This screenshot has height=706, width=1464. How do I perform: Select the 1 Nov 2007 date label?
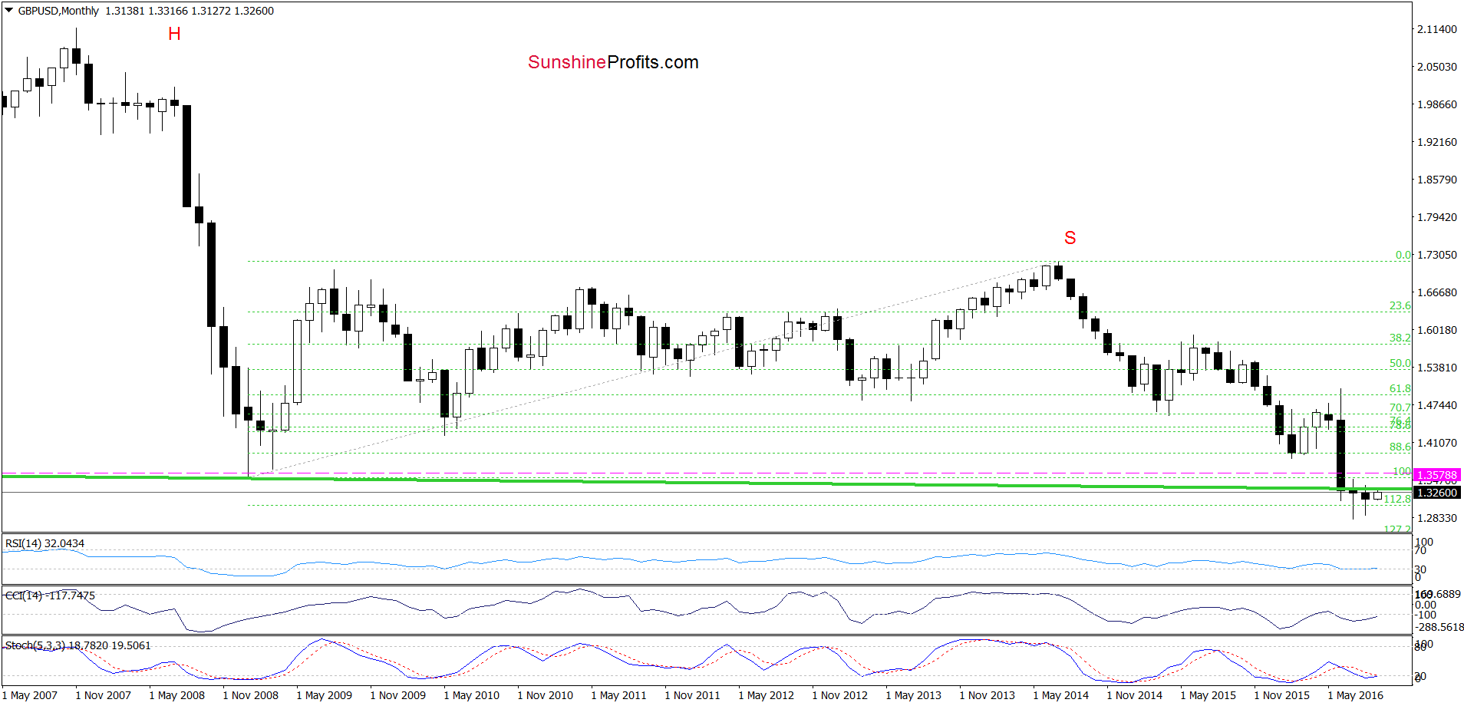pos(104,695)
